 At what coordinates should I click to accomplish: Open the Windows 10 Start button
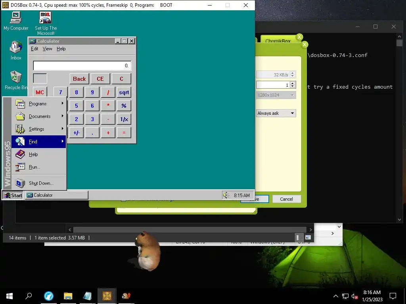click(x=10, y=296)
